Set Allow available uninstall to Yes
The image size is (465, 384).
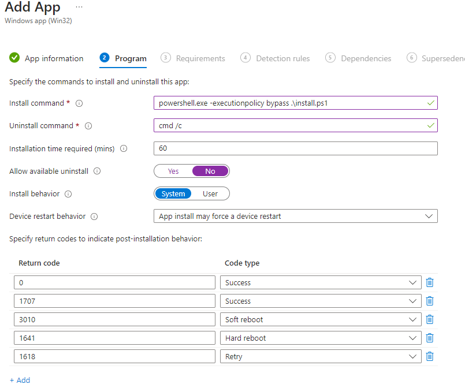click(x=173, y=172)
